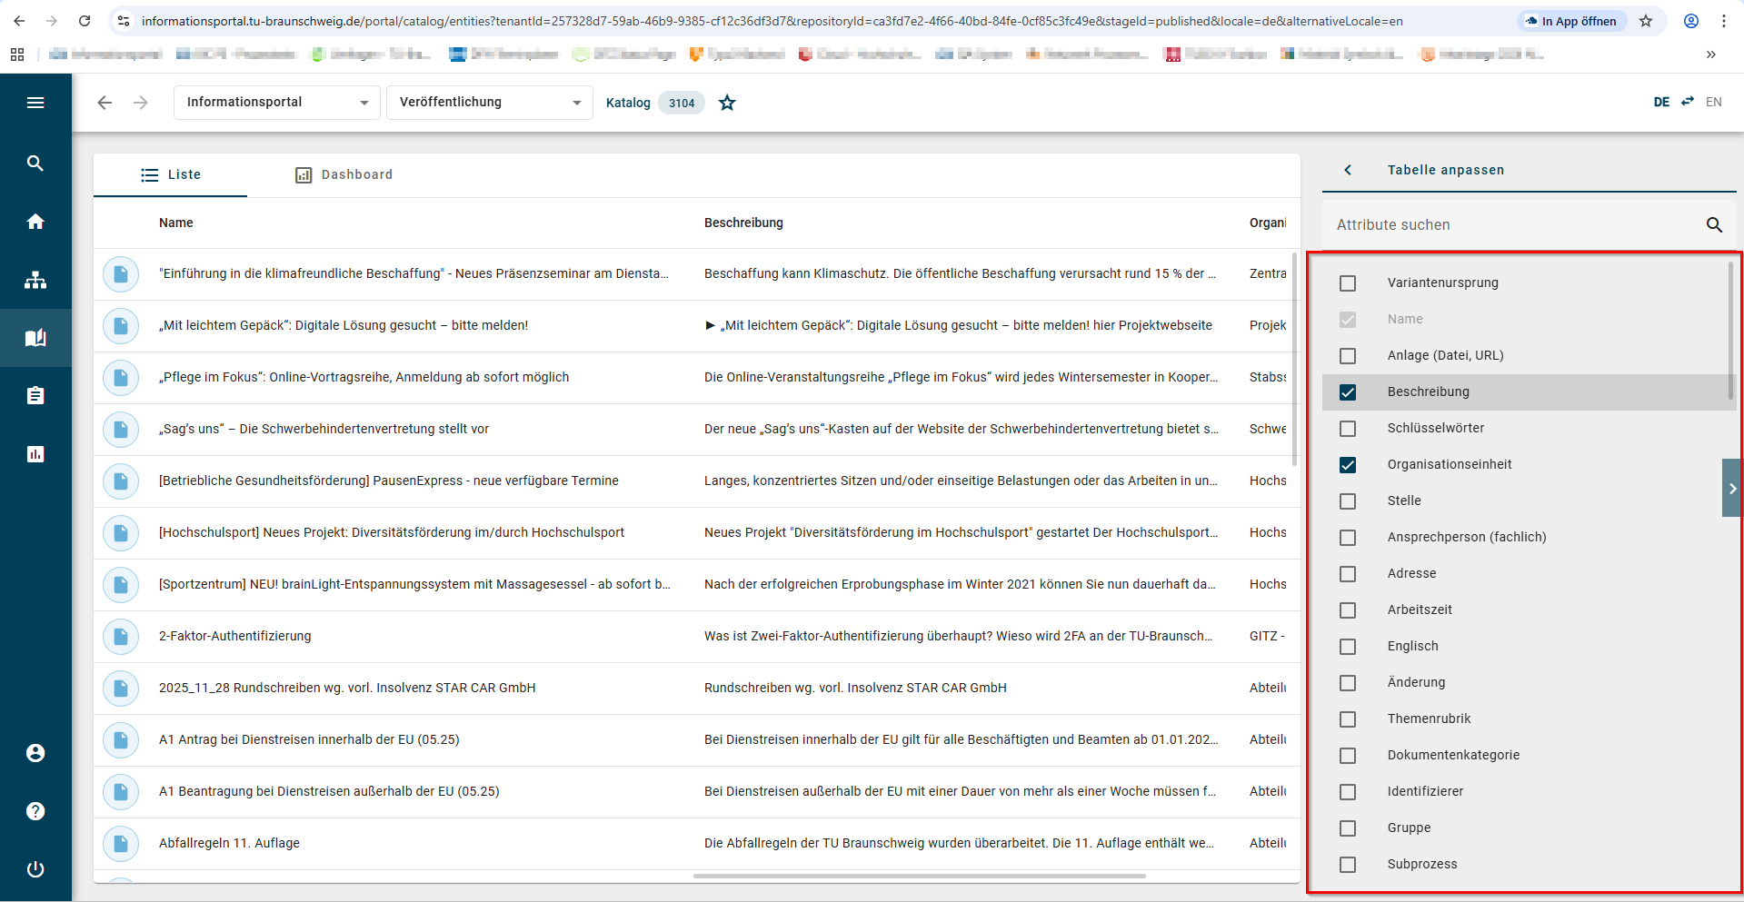
Task: Open the clipboard tasks sidebar icon
Action: [35, 396]
